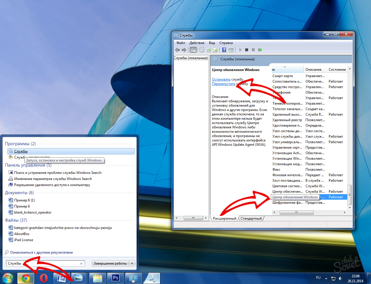Click the Остановить service link

(221, 79)
